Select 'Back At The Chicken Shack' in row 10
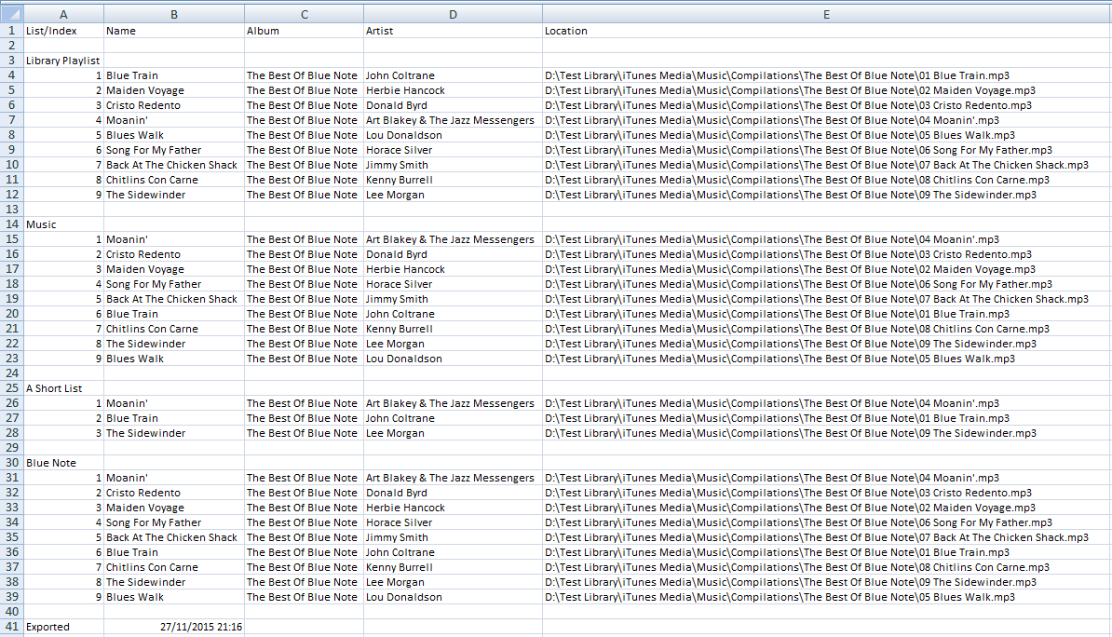This screenshot has width=1112, height=637. 174,165
